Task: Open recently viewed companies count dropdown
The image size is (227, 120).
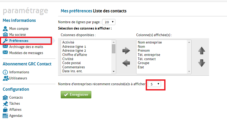Action: click(154, 84)
